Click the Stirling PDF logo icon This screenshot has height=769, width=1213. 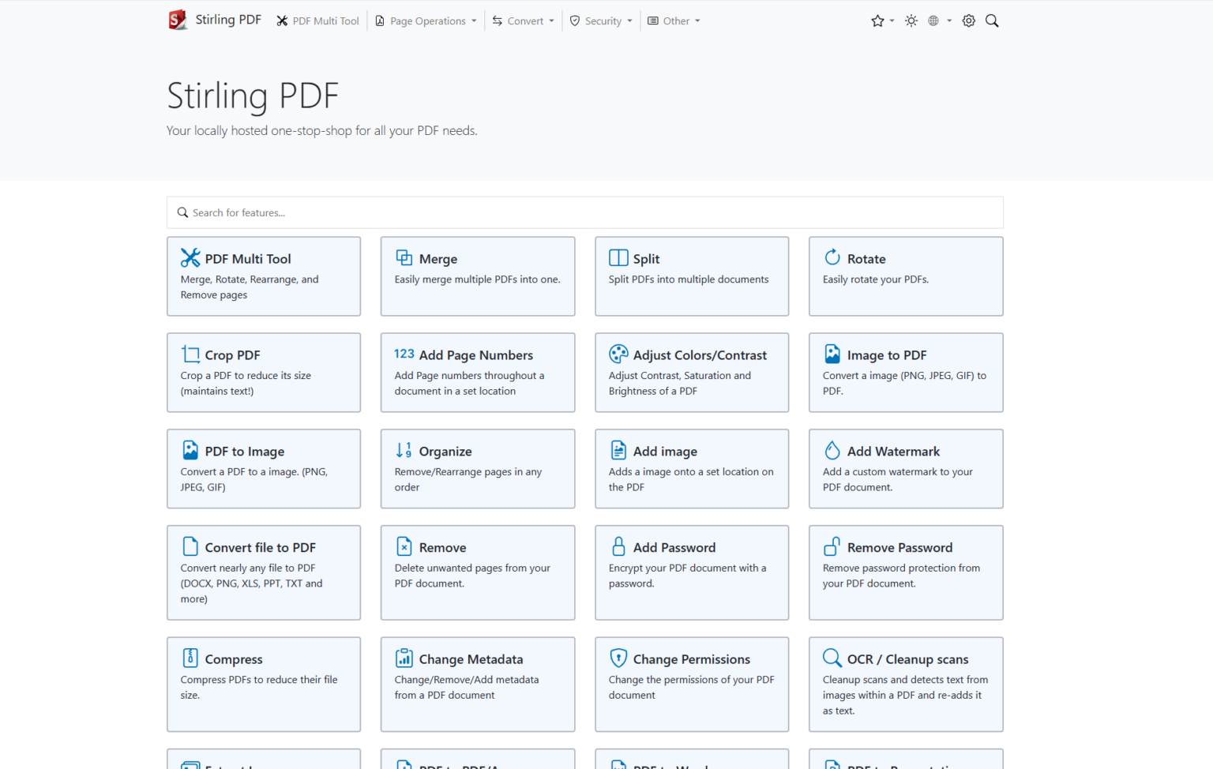click(177, 20)
